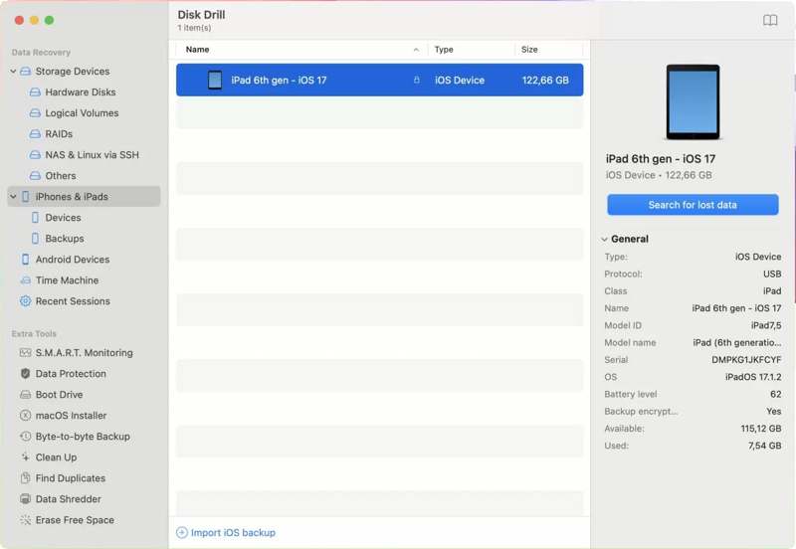Click the Boot Drive icon
796x549 pixels.
click(26, 394)
